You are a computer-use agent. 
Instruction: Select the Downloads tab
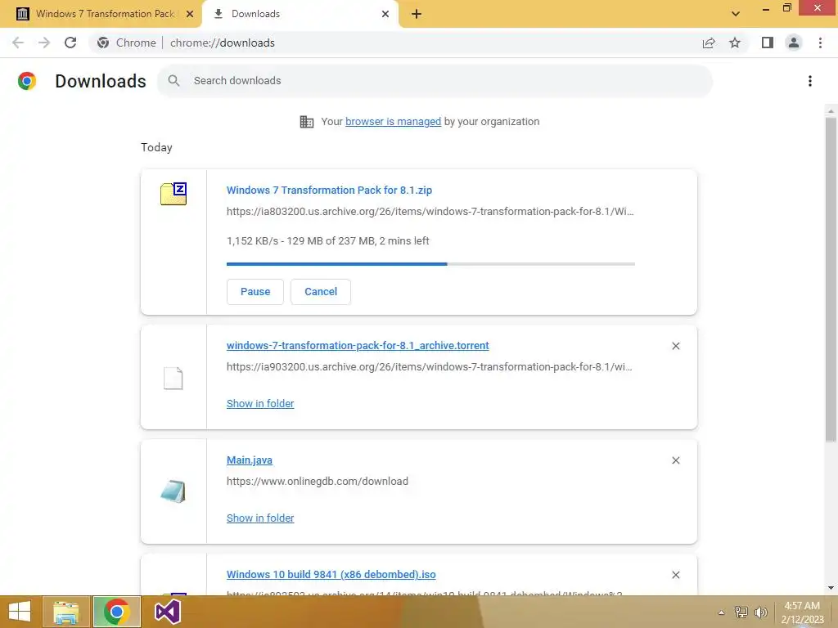[300, 14]
